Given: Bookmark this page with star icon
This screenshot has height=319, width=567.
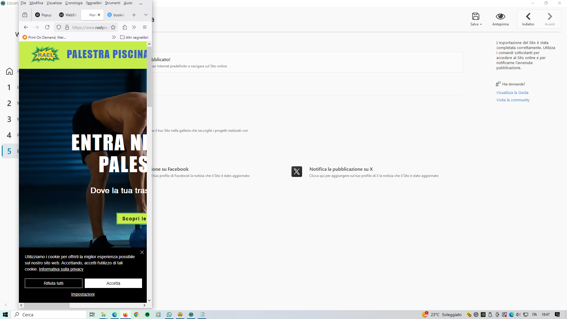Looking at the screenshot, I should click(x=113, y=27).
